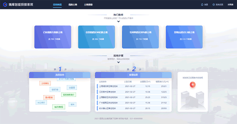Open the user account name menu
Viewport: 237px width, 124px height.
coord(230,5)
